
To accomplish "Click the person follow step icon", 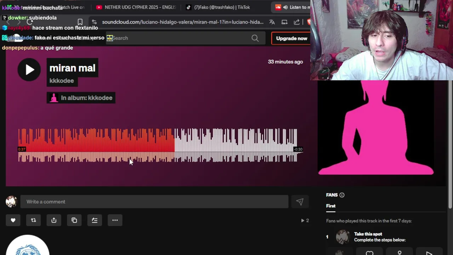I will [399, 253].
